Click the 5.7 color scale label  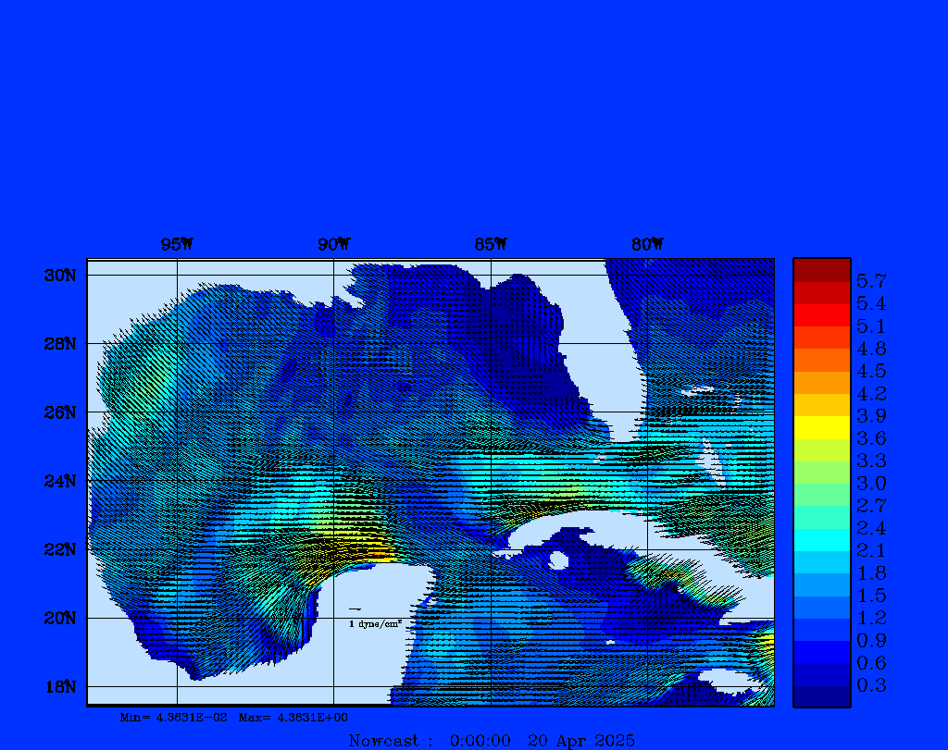871,280
